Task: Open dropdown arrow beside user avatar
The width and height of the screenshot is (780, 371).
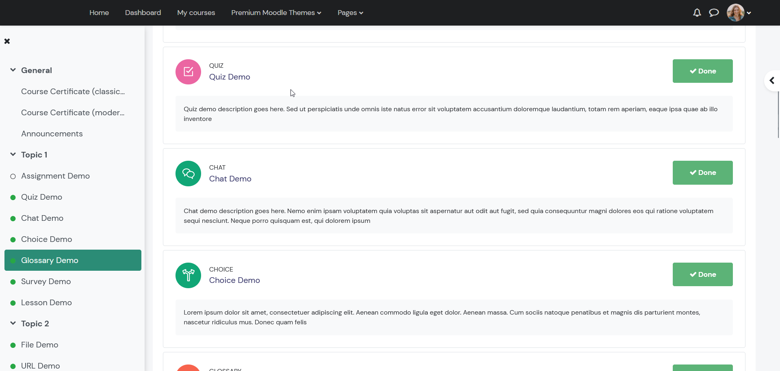Action: pos(749,13)
